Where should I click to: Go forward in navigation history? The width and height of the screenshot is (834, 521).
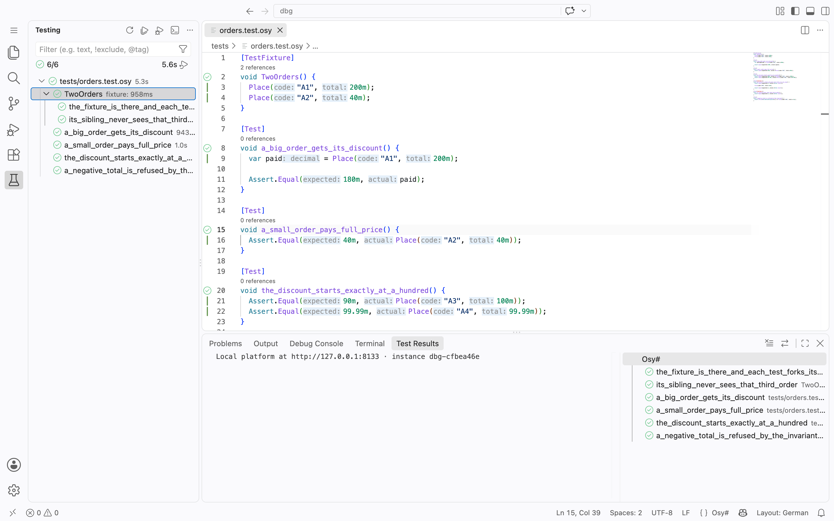point(265,11)
